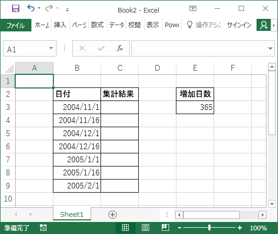Click the Share person icon
The height and width of the screenshot is (234, 278).
(264, 25)
